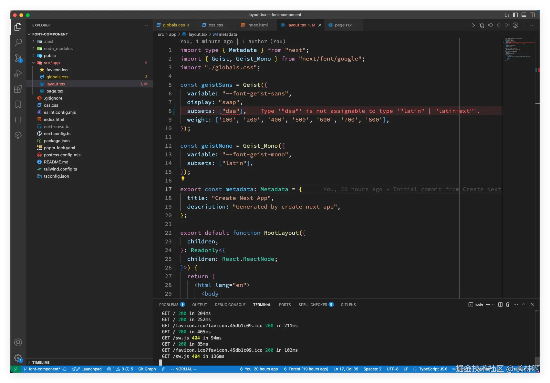The height and width of the screenshot is (383, 550).
Task: Kill terminal with the trash icon
Action: 508,305
